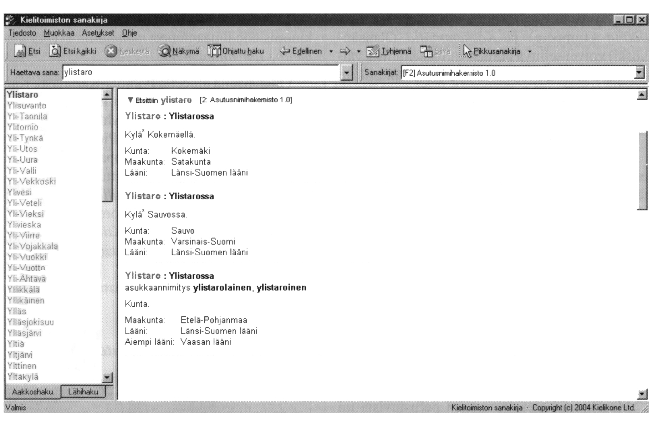Collapse the Etsittiin ylistaro results triangle

click(x=130, y=100)
